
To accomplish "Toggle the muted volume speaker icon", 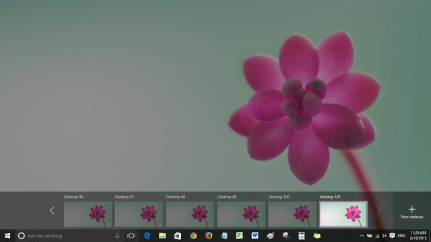I will (x=385, y=236).
